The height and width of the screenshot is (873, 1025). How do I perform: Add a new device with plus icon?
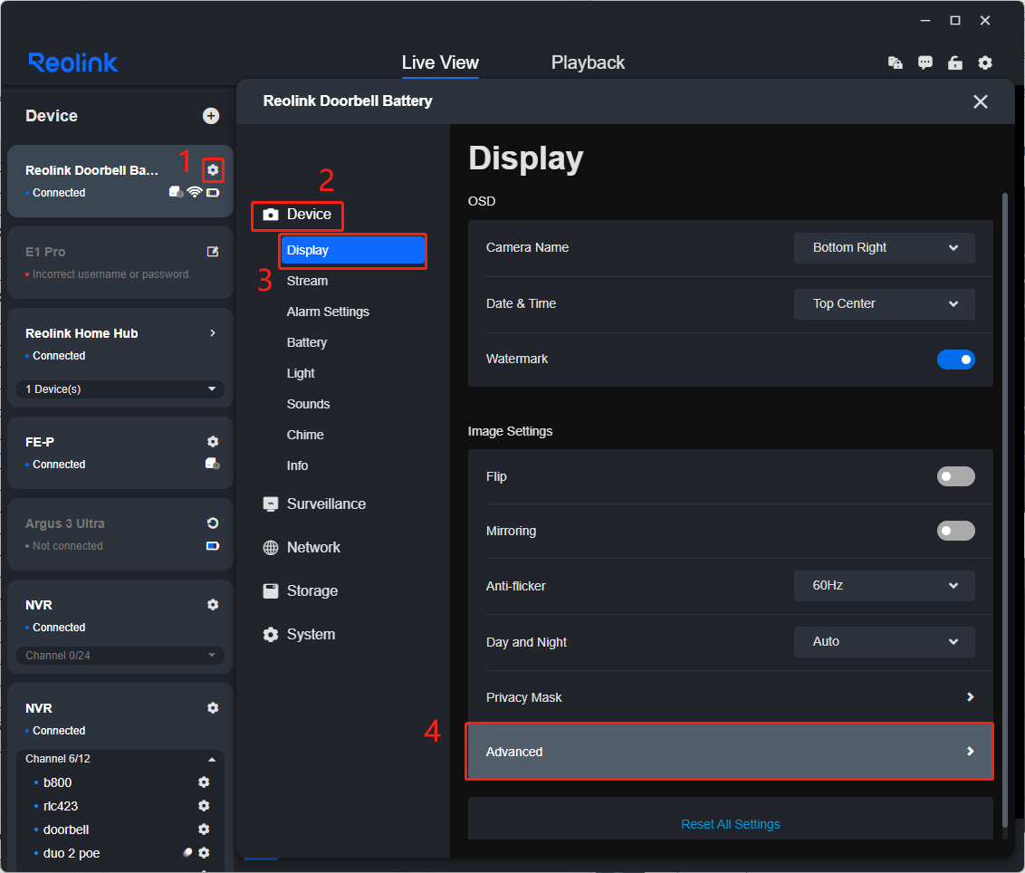[210, 116]
